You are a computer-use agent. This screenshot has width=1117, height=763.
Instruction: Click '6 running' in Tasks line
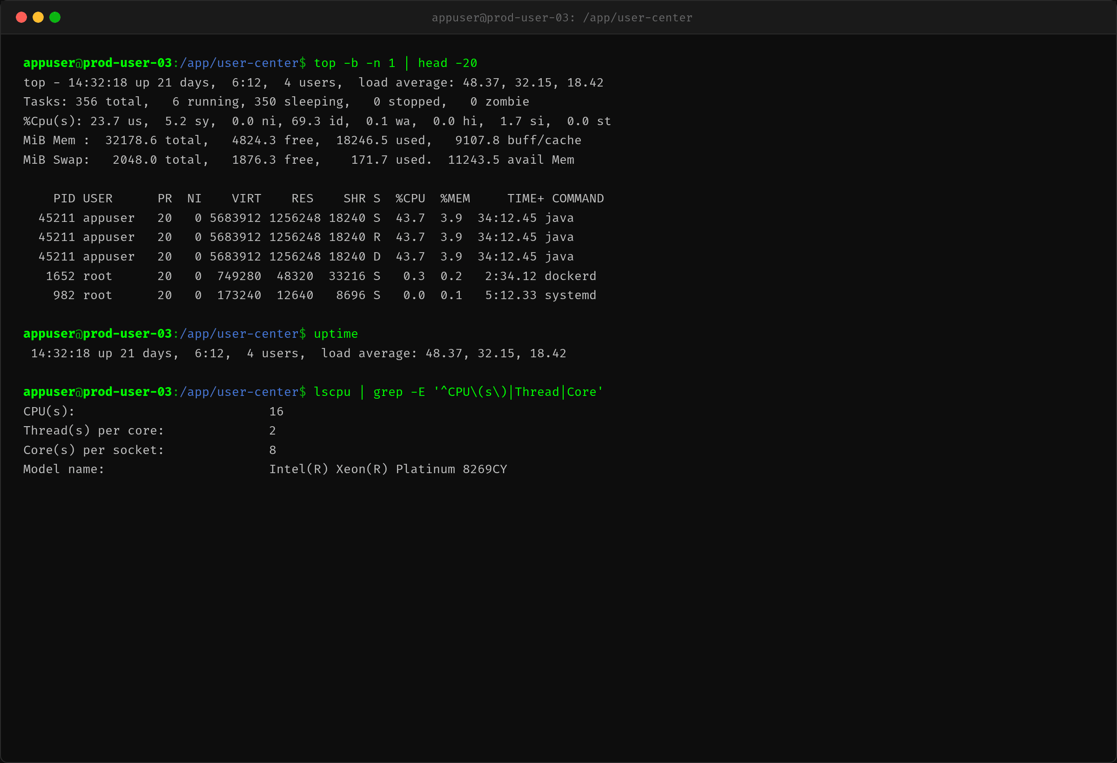pos(206,102)
